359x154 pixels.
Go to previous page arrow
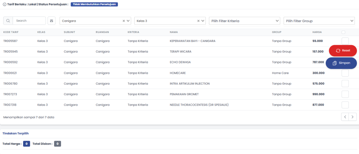pyautogui.click(x=345, y=117)
